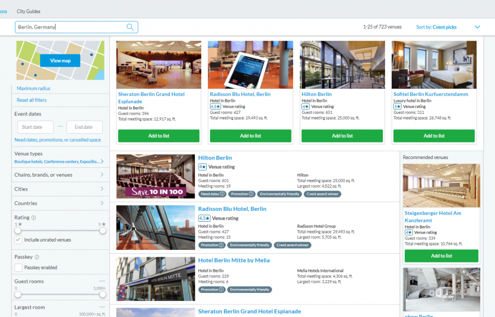This screenshot has height=317, width=495.
Task: Click the Rating slider maximum handle
Action: 103,231
